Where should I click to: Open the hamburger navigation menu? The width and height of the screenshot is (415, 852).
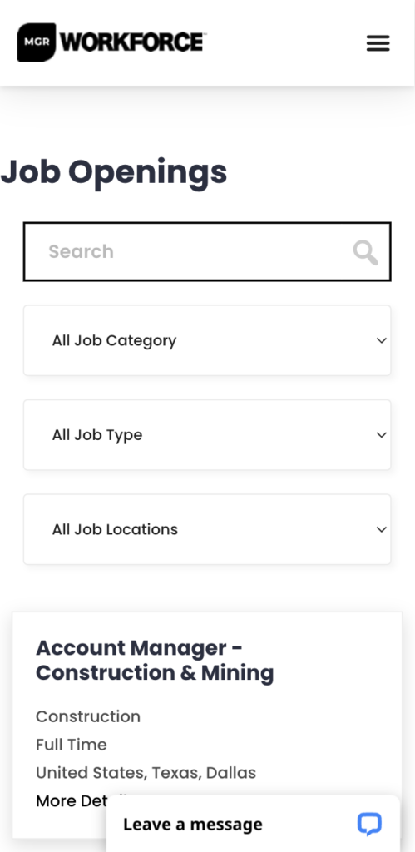pyautogui.click(x=378, y=43)
